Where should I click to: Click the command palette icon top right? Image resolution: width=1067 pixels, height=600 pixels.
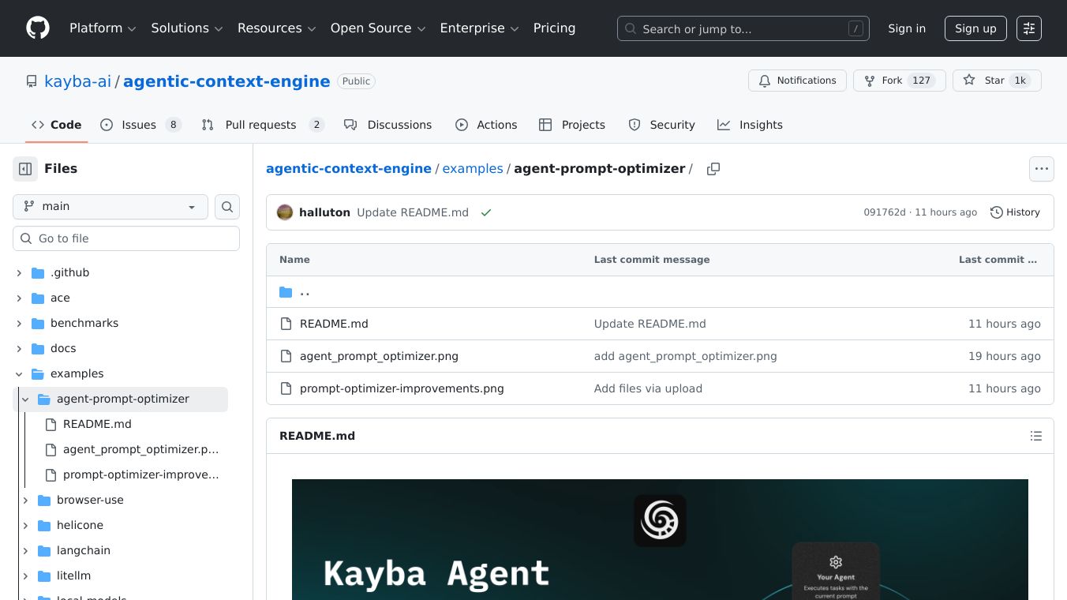[1029, 28]
